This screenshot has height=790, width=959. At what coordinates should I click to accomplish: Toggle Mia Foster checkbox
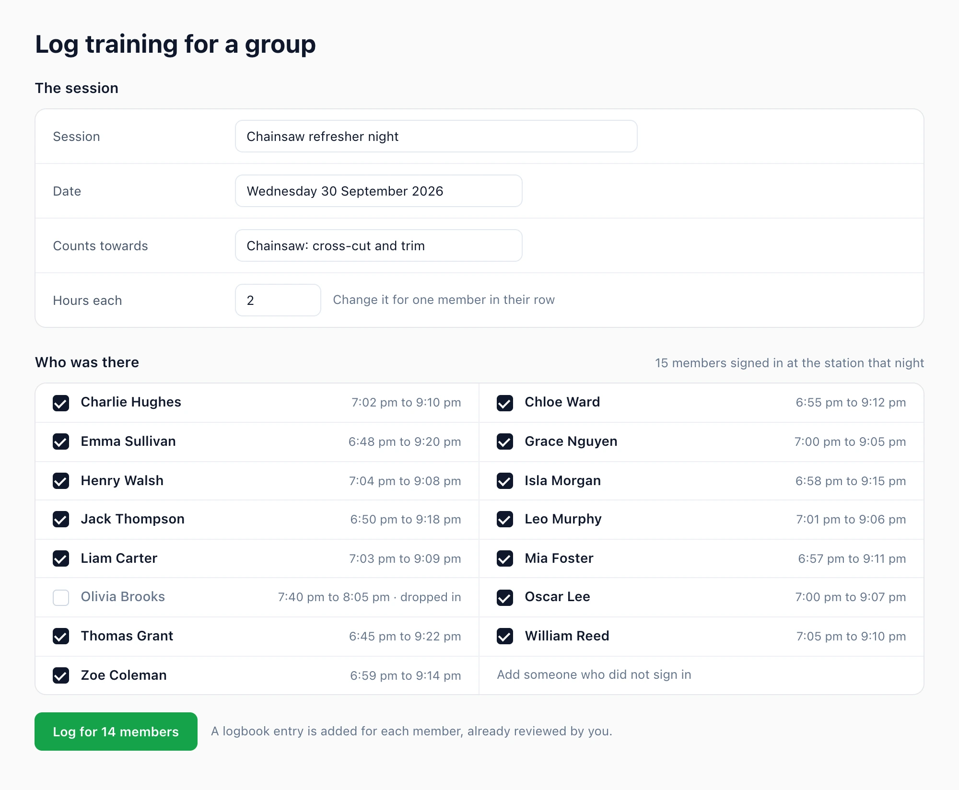coord(505,558)
